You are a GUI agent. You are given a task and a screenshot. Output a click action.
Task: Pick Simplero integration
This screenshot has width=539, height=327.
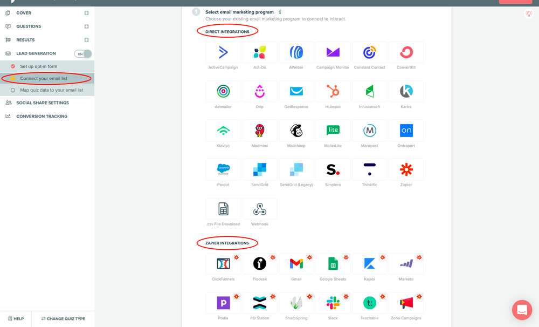[333, 169]
